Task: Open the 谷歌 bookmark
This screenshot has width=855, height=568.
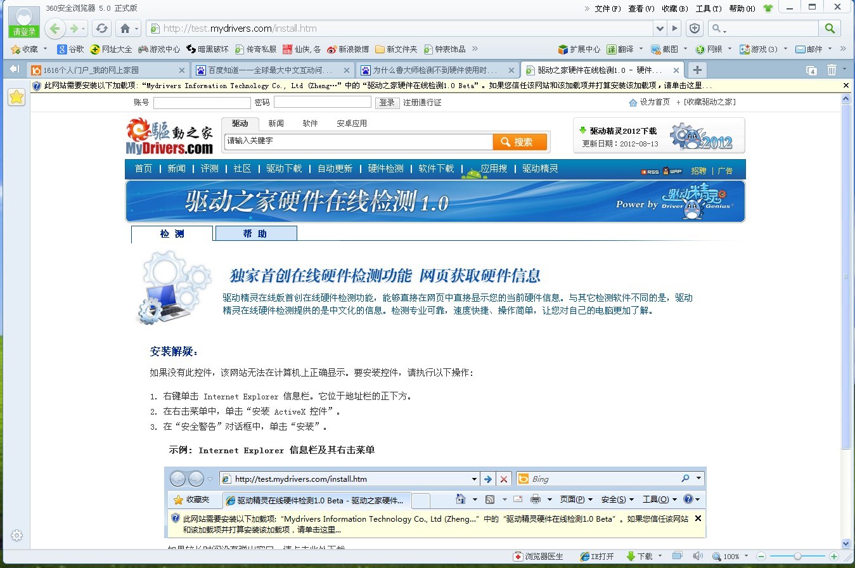Action: pyautogui.click(x=70, y=49)
